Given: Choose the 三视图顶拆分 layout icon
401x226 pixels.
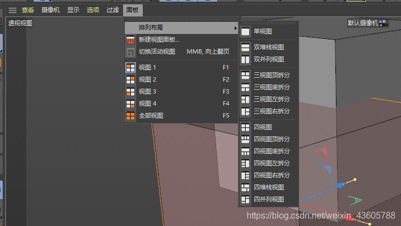Looking at the screenshot, I should (245, 76).
